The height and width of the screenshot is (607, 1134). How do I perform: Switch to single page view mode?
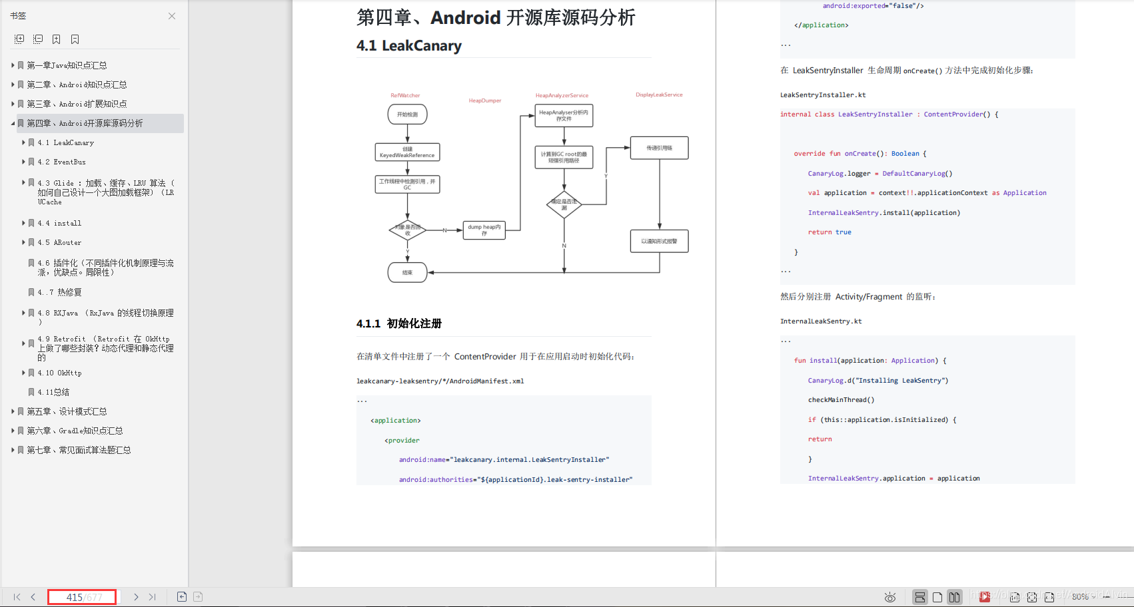coord(937,597)
